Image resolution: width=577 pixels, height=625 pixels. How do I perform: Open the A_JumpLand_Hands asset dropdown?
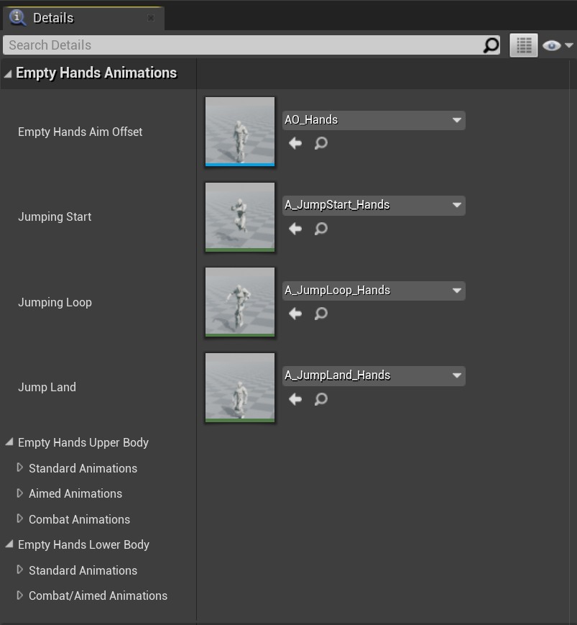(374, 375)
